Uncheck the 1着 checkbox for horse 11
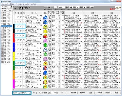122x96 pixels. click(x=18, y=63)
